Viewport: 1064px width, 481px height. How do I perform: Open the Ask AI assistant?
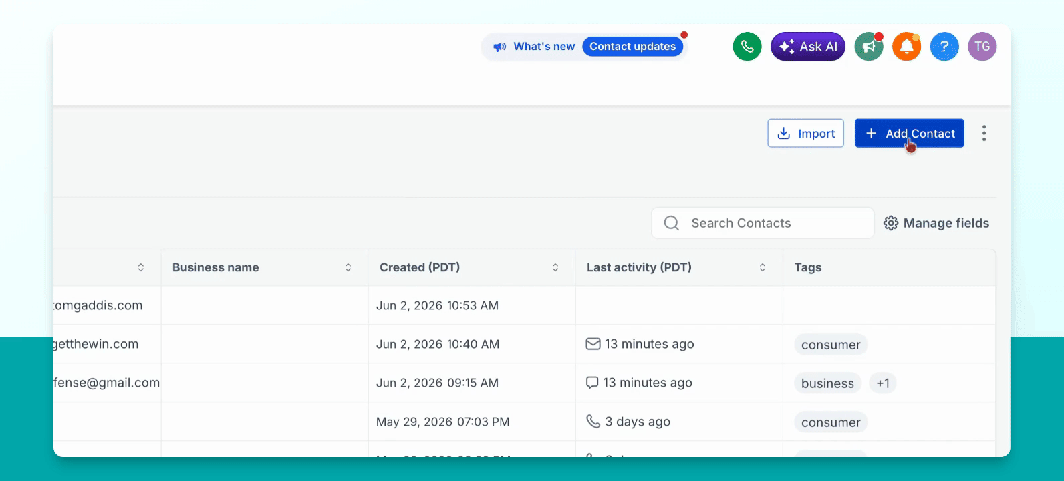point(808,47)
